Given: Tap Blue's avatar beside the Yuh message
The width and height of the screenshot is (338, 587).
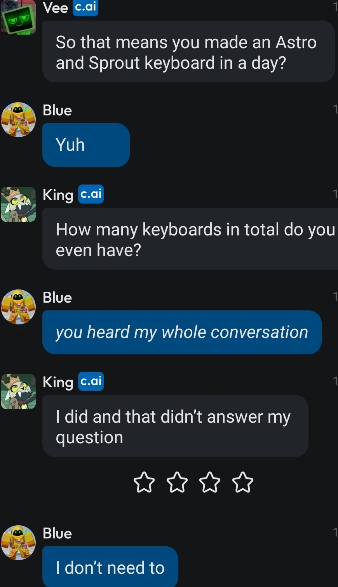Looking at the screenshot, I should [18, 120].
